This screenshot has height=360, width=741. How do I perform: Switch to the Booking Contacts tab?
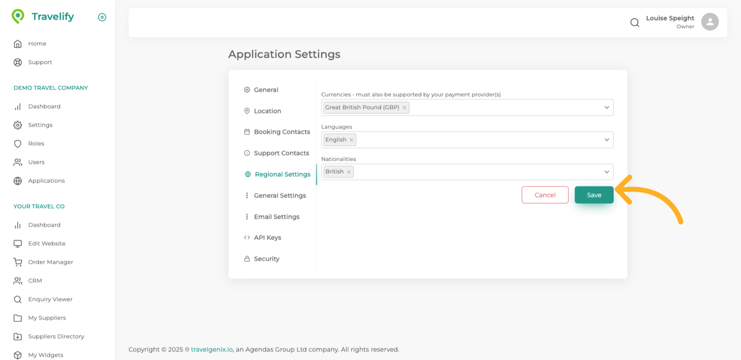click(x=282, y=132)
